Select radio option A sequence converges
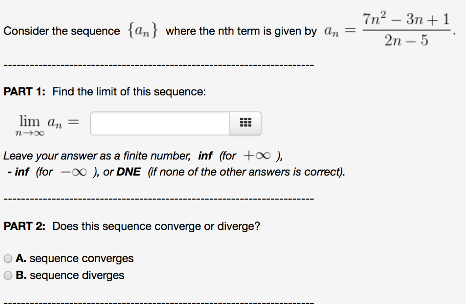The image size is (466, 304). click(x=8, y=258)
